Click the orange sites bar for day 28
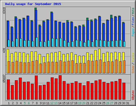Viewport: 136px width, 106px height. coord(116,67)
